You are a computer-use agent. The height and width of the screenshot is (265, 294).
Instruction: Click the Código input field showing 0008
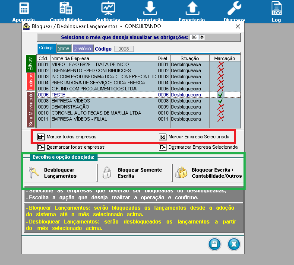pos(124,49)
